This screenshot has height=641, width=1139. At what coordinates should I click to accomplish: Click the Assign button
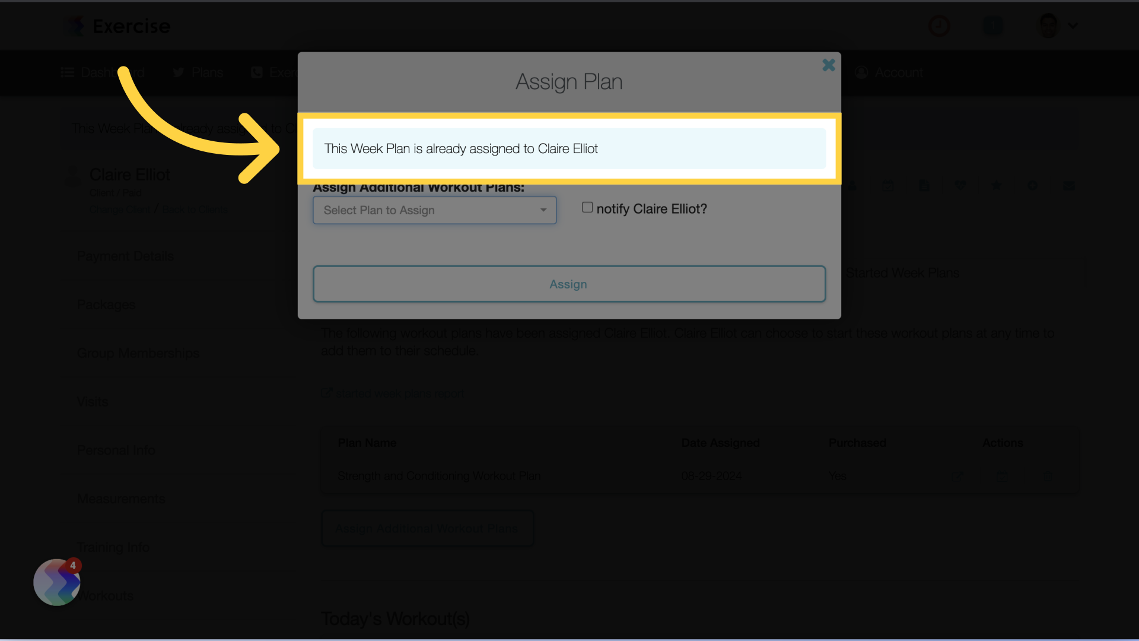pyautogui.click(x=569, y=283)
